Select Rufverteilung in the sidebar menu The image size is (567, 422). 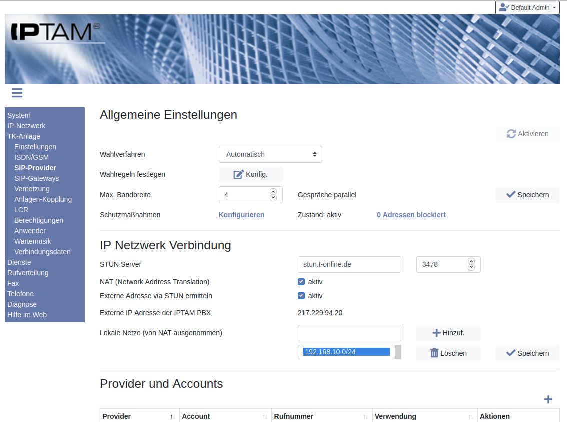[28, 273]
